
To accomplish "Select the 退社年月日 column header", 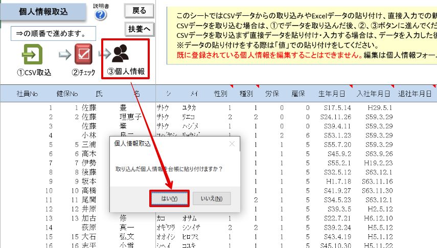I will [415, 94].
